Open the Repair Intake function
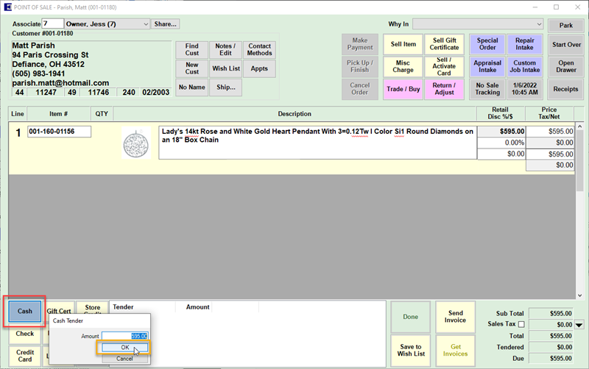Screen dimensions: 589x369 (x=524, y=44)
